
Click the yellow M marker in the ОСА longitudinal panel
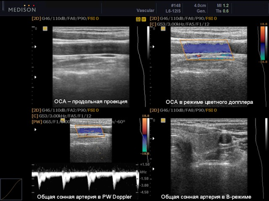click(45, 28)
